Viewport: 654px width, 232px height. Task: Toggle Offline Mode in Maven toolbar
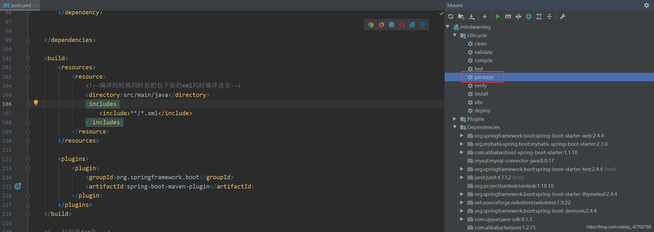(518, 16)
